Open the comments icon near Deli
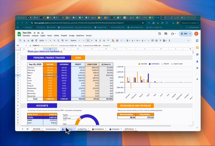This screenshot has width=215, height=146. click(166, 34)
